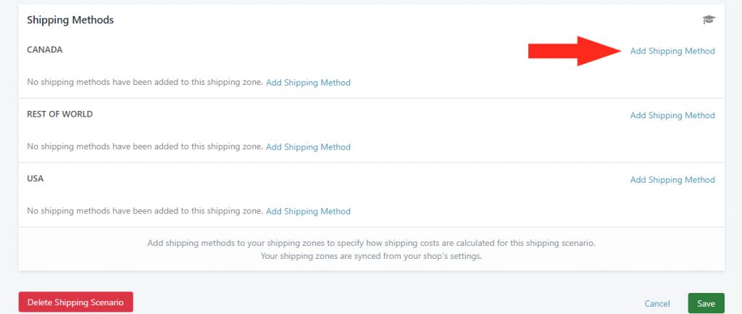
Task: Click inline Add Shipping Method link under CANADA
Action: point(308,83)
